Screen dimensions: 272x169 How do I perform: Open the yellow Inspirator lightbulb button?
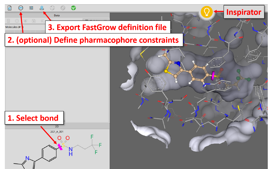coord(207,12)
